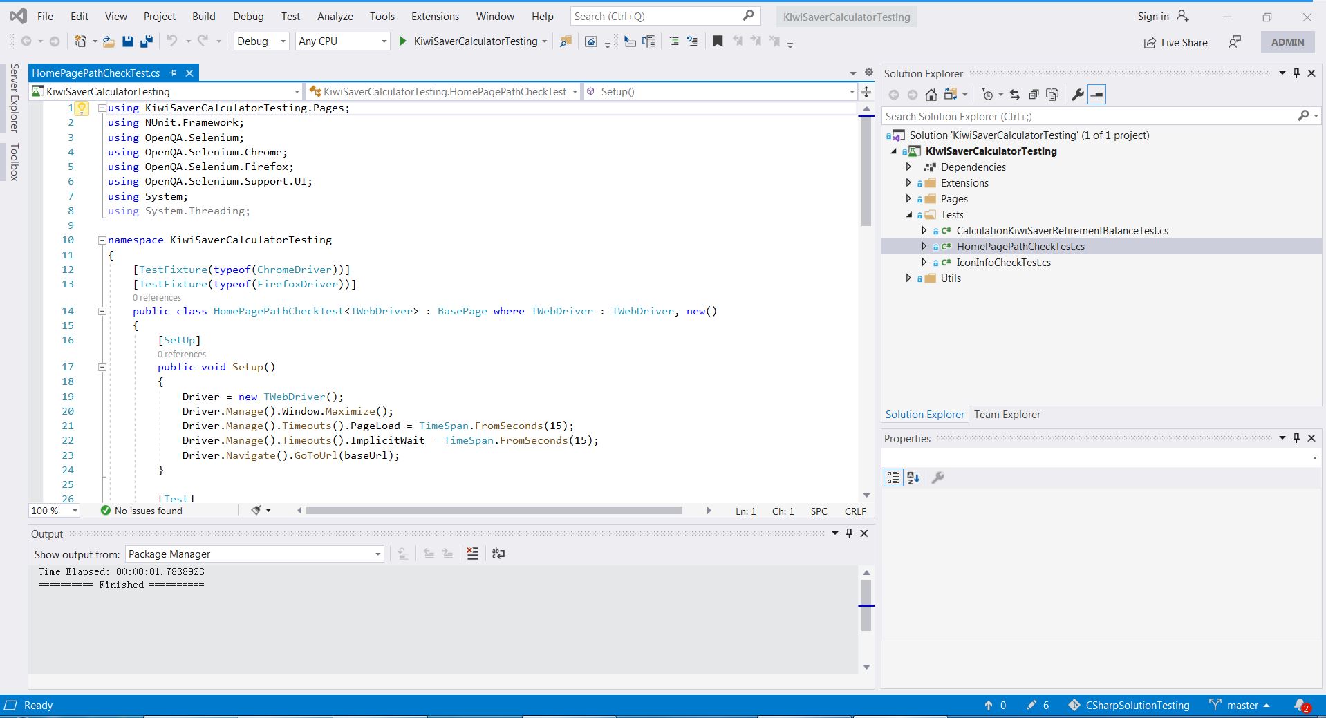Image resolution: width=1326 pixels, height=718 pixels.
Task: Click the editor horizontal scrollbar thumb
Action: coord(494,511)
